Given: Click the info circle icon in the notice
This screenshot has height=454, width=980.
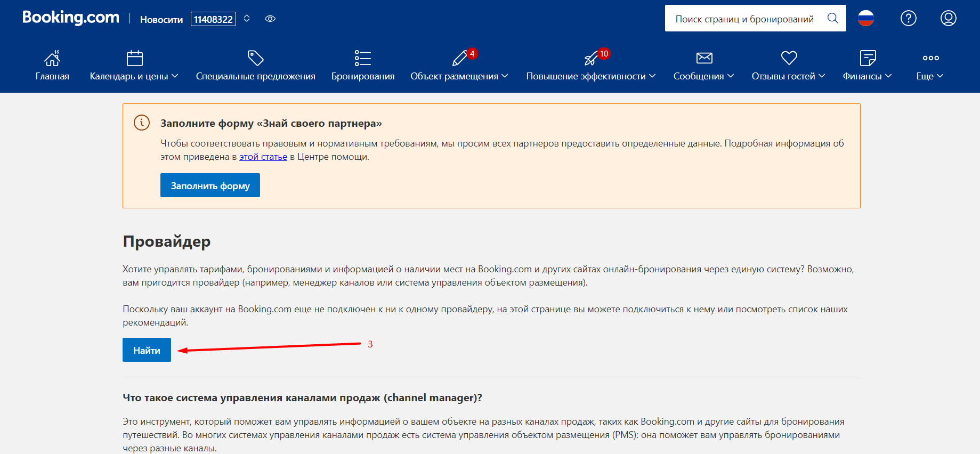Looking at the screenshot, I should pyautogui.click(x=142, y=123).
